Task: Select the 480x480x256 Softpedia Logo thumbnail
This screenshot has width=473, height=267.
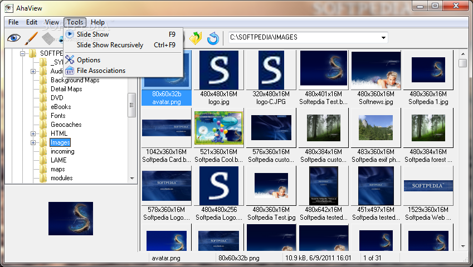Action: (219, 186)
